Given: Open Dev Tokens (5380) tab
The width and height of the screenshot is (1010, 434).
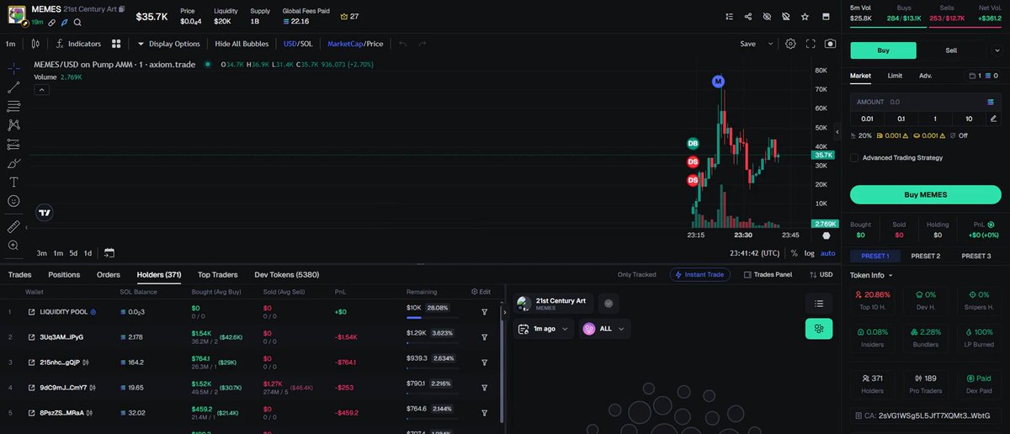Looking at the screenshot, I should coord(286,274).
